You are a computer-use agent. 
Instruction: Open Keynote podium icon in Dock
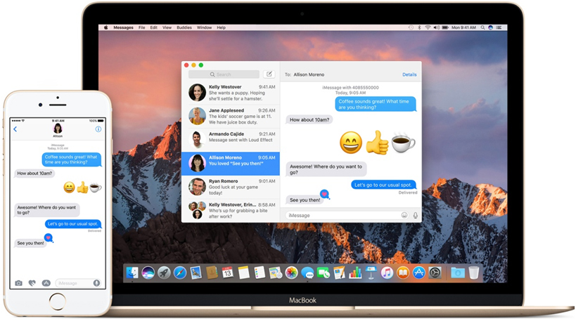[x=371, y=273]
